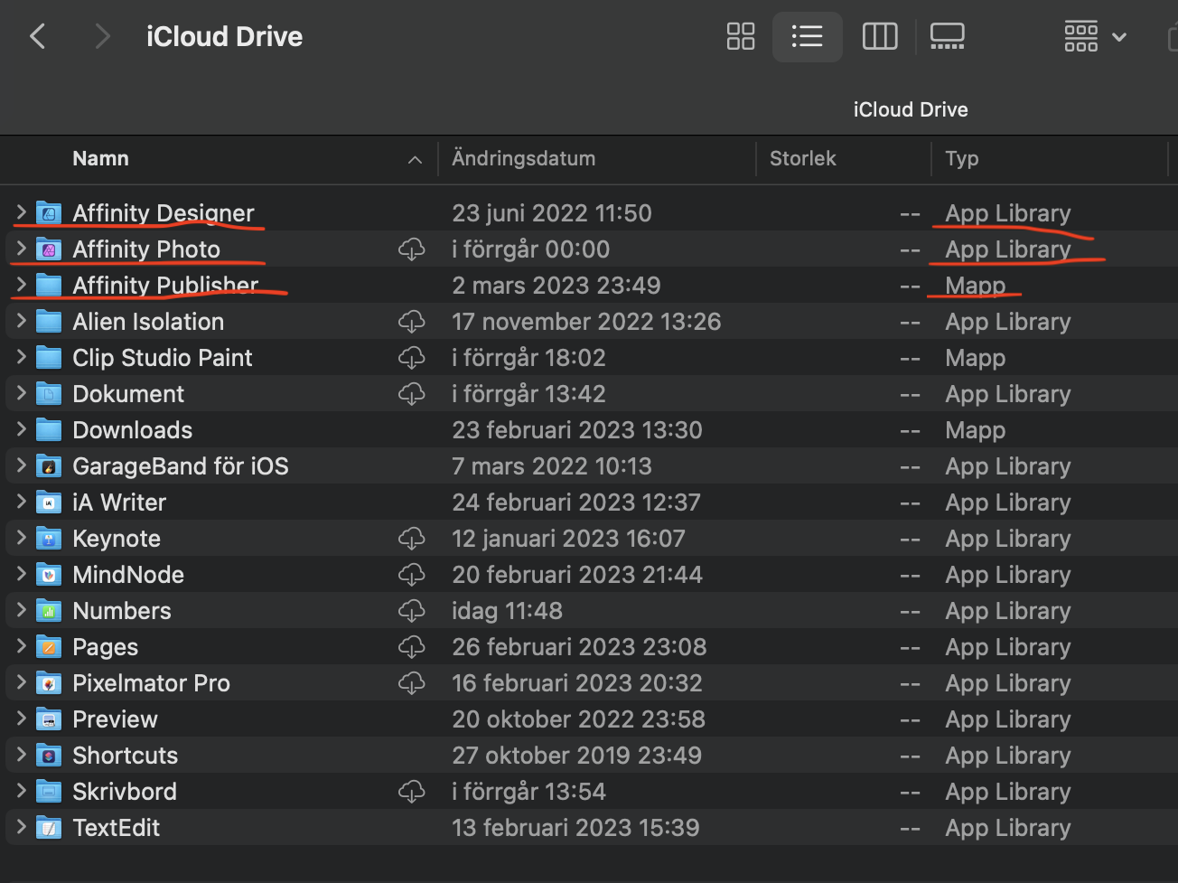Select the Keynote folder icon
This screenshot has height=883, width=1178.
(49, 539)
